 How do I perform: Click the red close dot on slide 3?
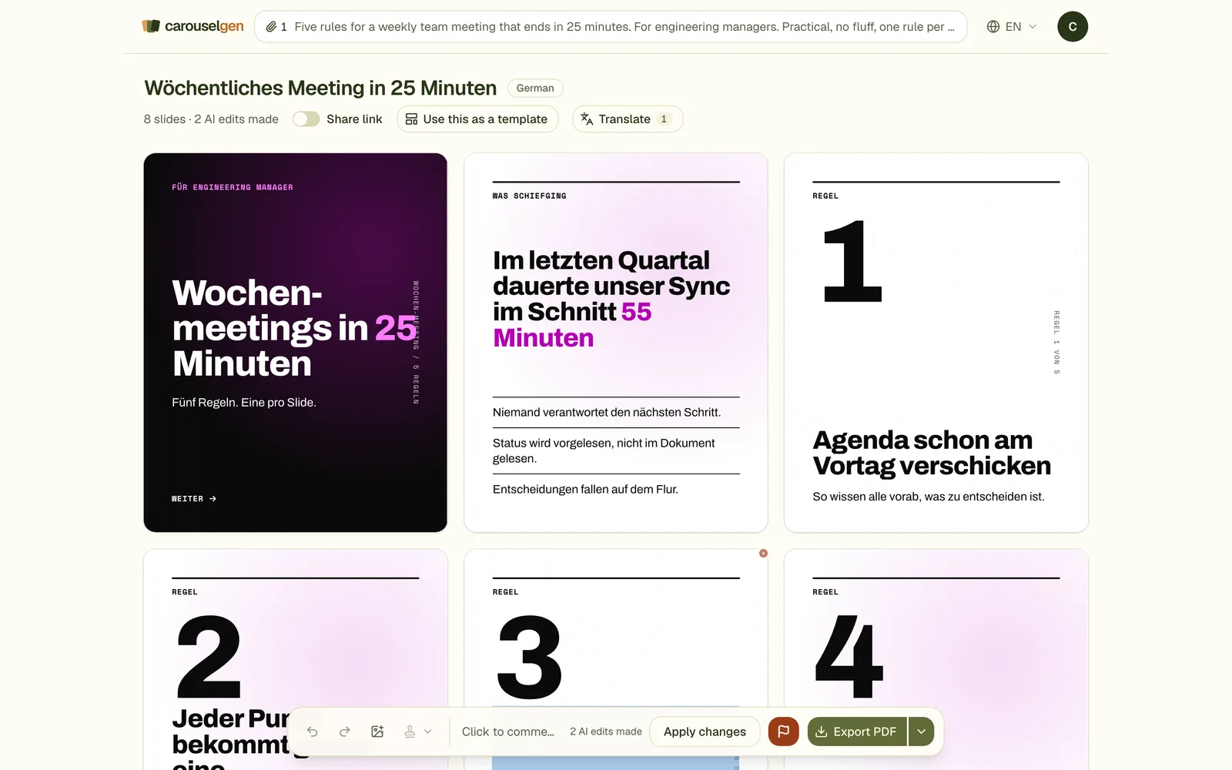[763, 554]
